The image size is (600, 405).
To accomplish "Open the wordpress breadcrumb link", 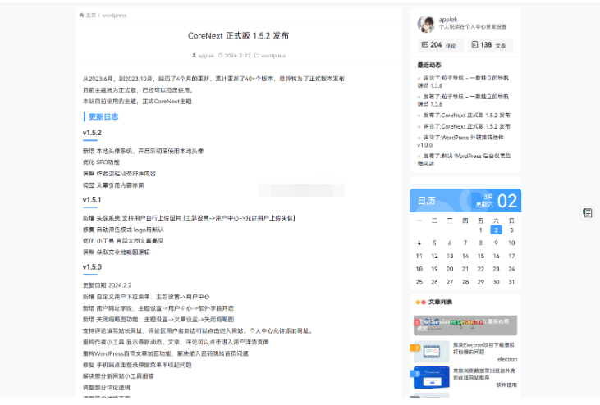I will pyautogui.click(x=114, y=15).
